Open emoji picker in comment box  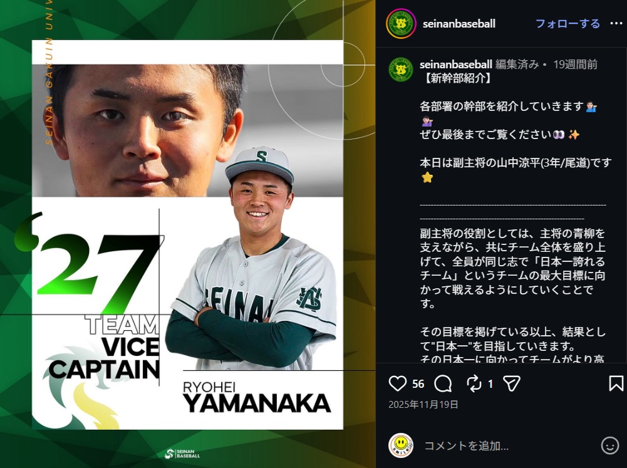click(610, 445)
